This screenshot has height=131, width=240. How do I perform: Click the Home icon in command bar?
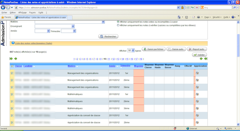tap(179, 17)
